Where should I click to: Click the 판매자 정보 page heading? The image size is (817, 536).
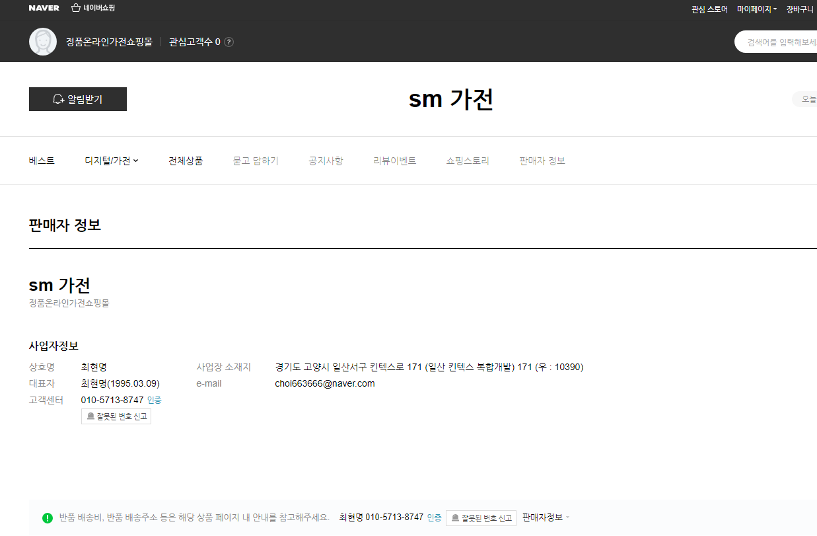click(x=65, y=225)
